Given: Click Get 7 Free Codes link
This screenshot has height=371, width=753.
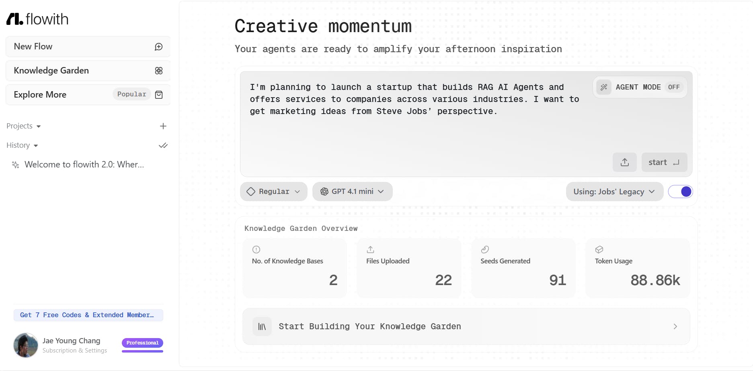Looking at the screenshot, I should (x=88, y=315).
